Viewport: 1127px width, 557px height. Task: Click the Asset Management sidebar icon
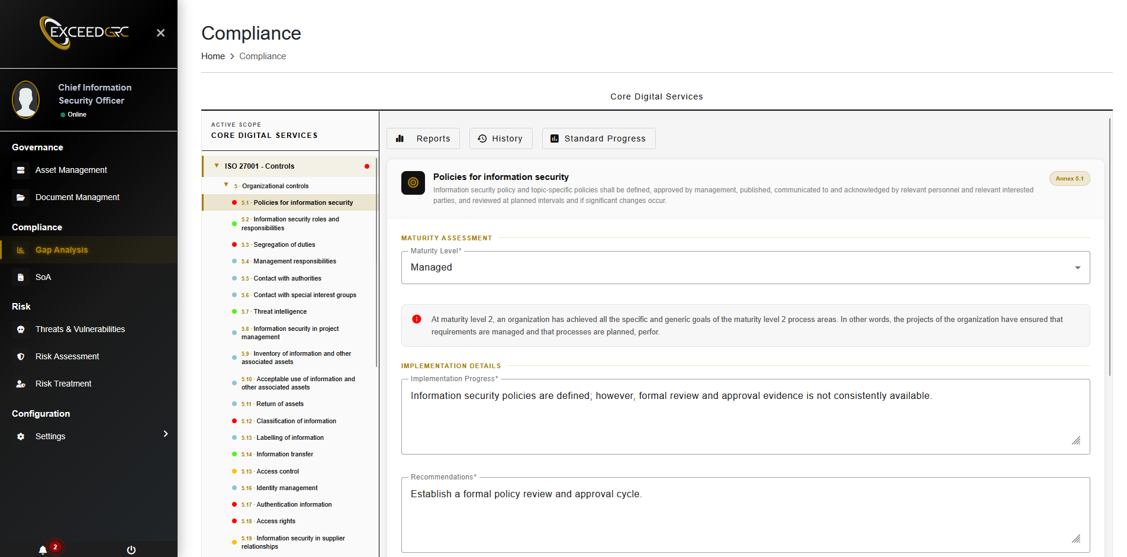[21, 170]
